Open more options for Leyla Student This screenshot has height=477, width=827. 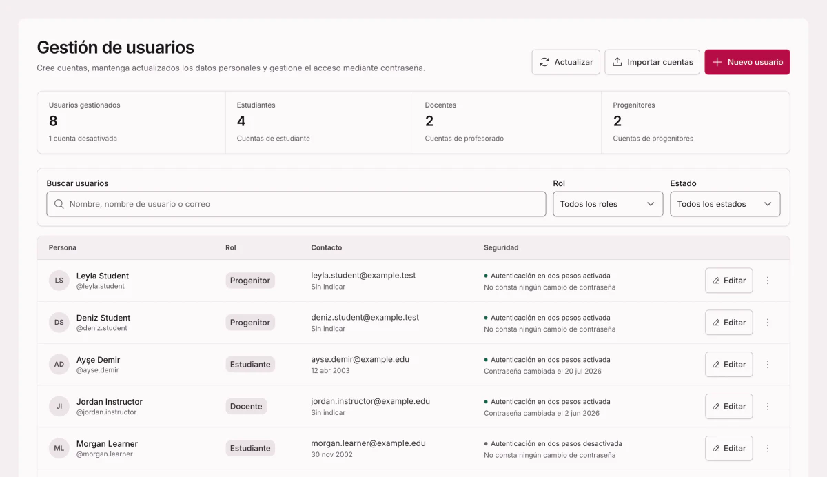tap(768, 281)
